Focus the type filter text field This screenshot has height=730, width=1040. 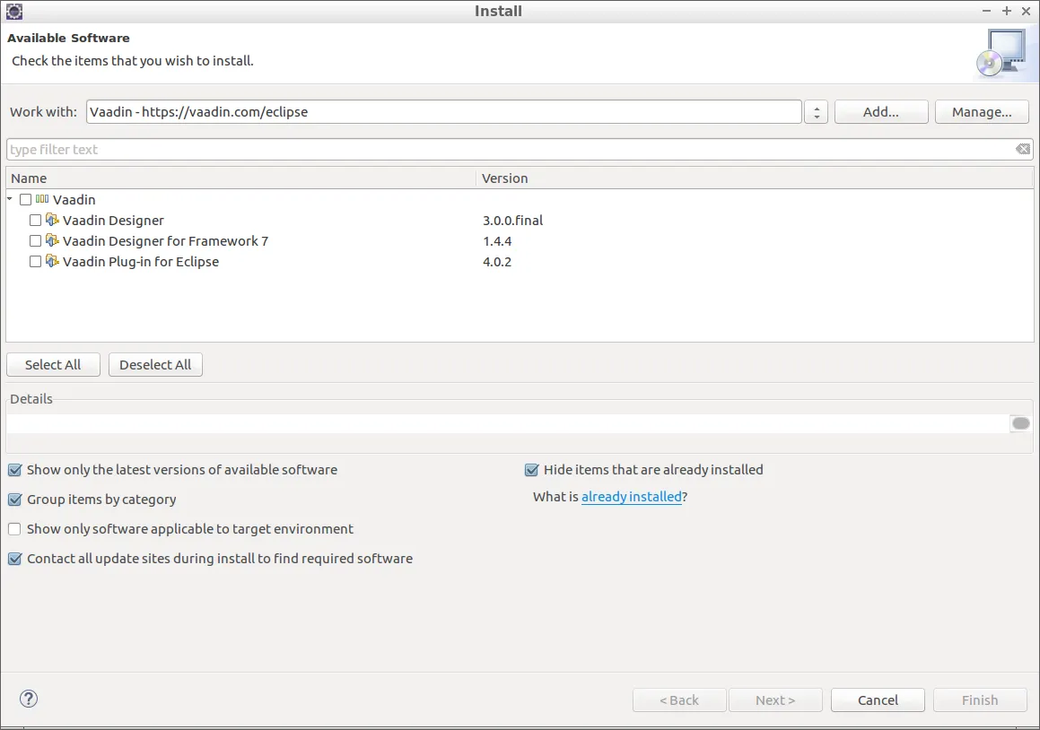[503, 150]
